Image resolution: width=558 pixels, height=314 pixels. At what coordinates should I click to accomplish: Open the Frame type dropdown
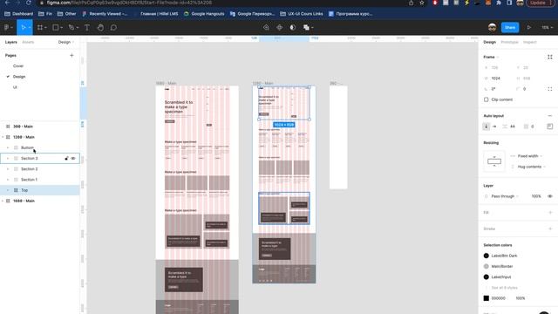click(492, 57)
